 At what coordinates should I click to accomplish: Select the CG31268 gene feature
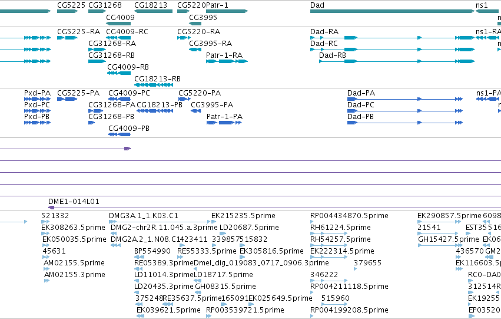97,11
